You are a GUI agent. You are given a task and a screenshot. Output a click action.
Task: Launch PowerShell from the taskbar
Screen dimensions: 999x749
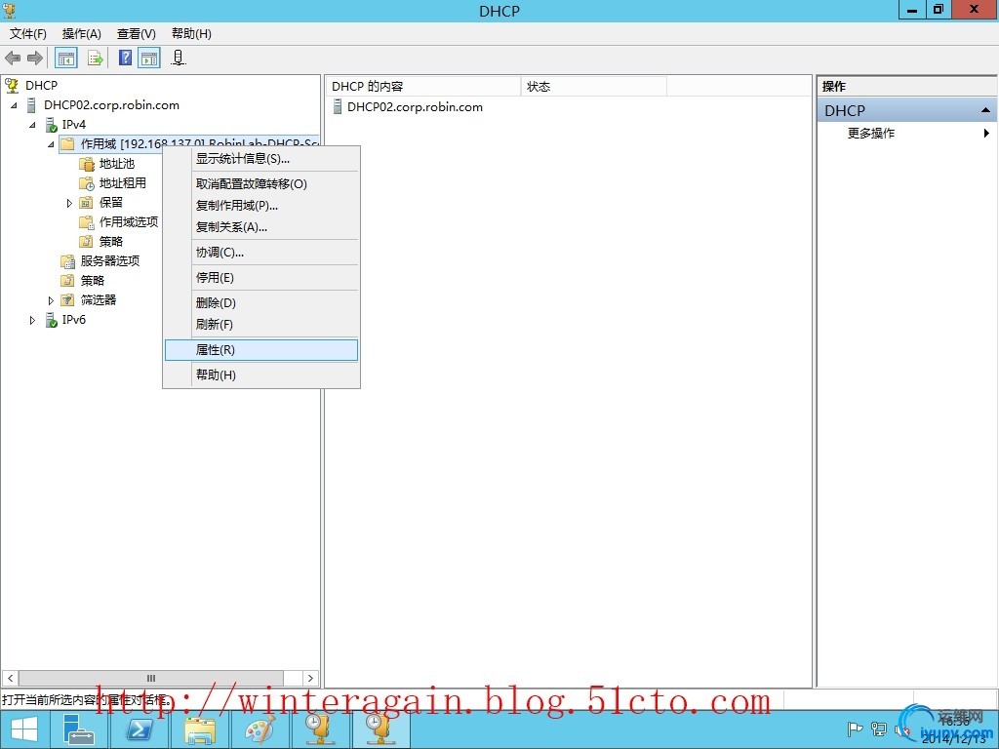(139, 729)
